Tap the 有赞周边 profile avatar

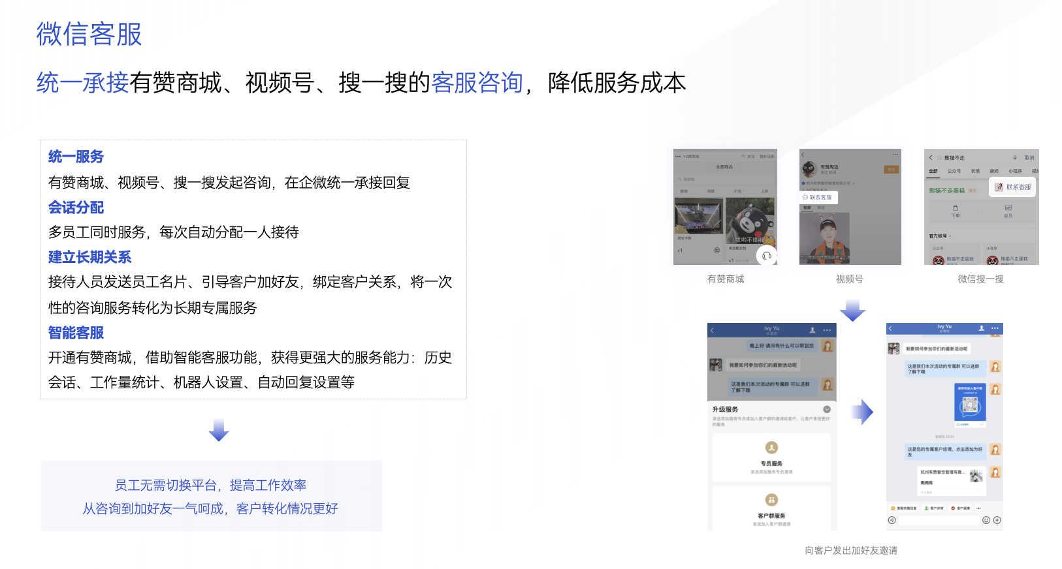[x=810, y=170]
